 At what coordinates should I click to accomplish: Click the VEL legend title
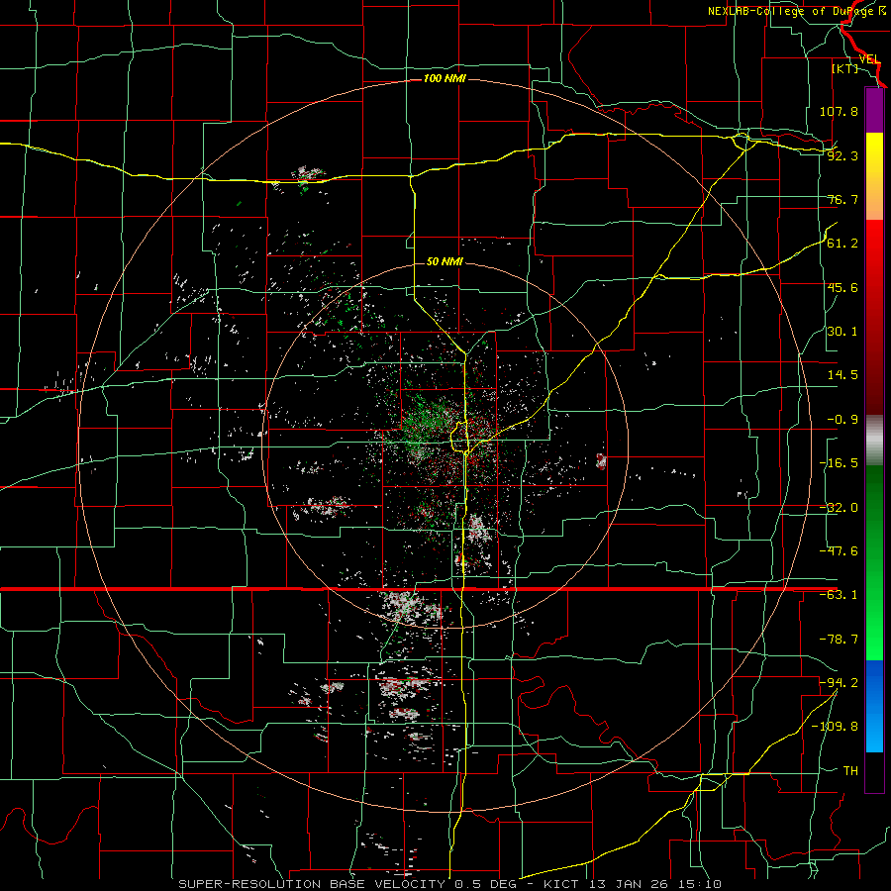tap(869, 59)
